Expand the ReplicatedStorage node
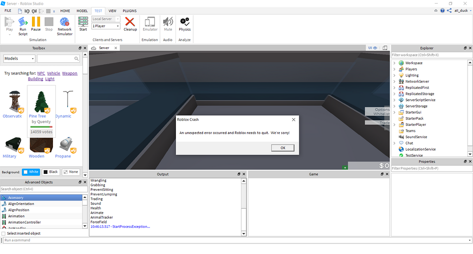This screenshot has width=473, height=254. click(x=394, y=94)
